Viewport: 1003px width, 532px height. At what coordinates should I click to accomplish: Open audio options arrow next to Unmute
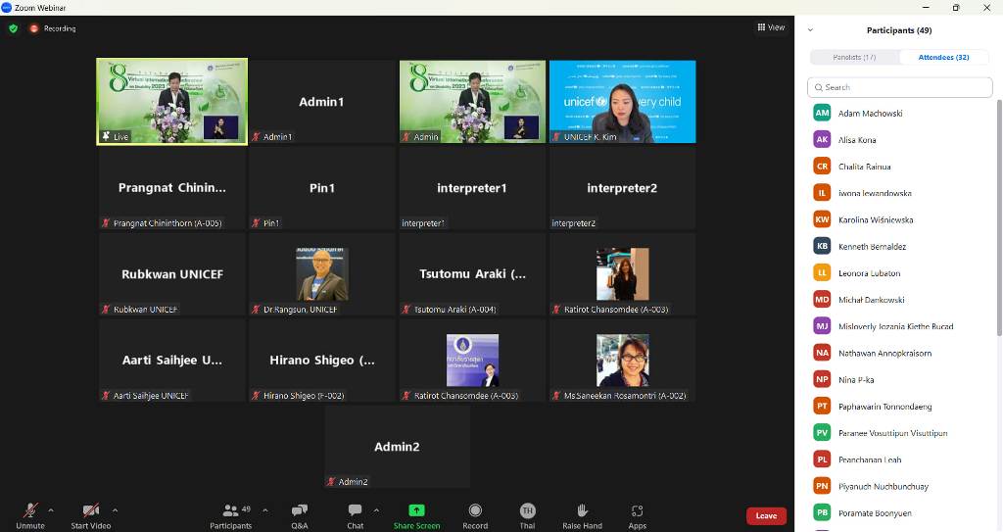point(51,510)
